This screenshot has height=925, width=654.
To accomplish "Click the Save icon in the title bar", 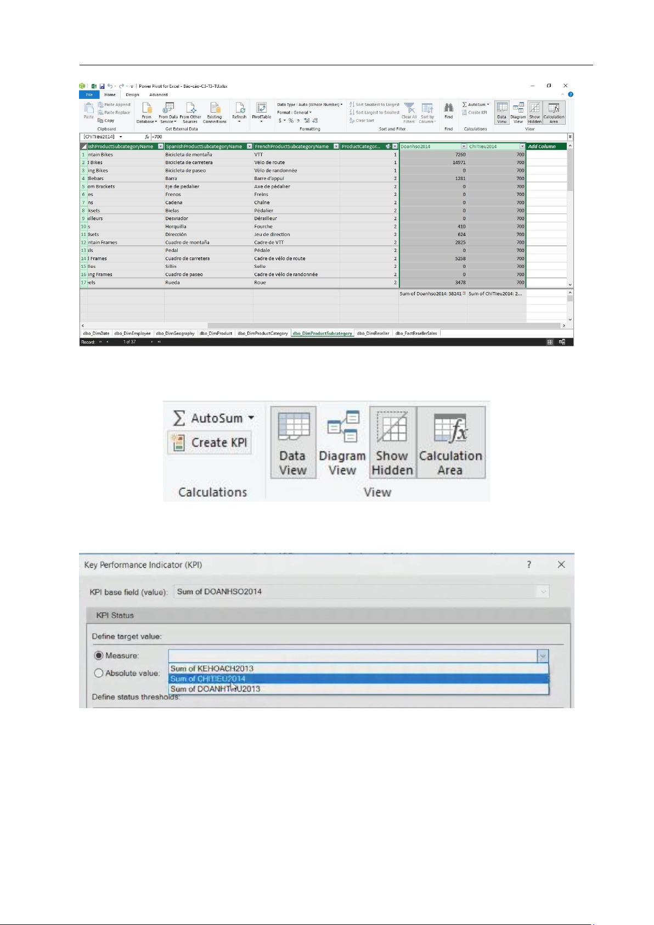I will tap(102, 86).
